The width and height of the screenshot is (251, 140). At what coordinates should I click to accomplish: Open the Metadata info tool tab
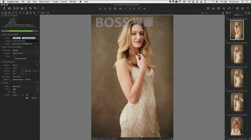30,13
